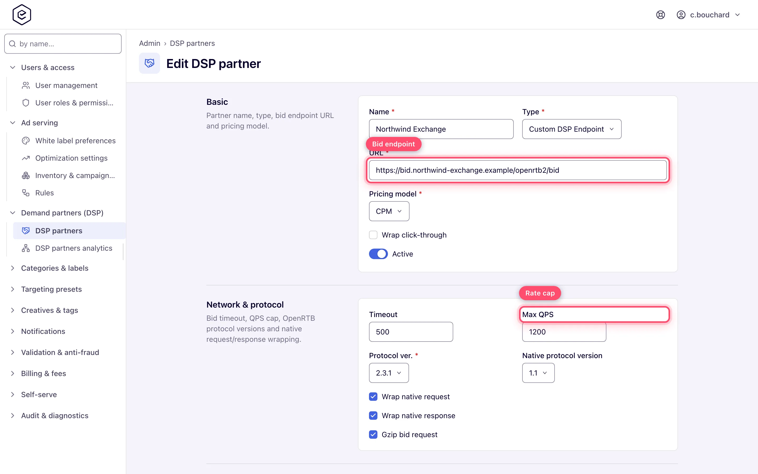Click the Name field Northwind Exchange
The image size is (758, 474).
coord(441,129)
